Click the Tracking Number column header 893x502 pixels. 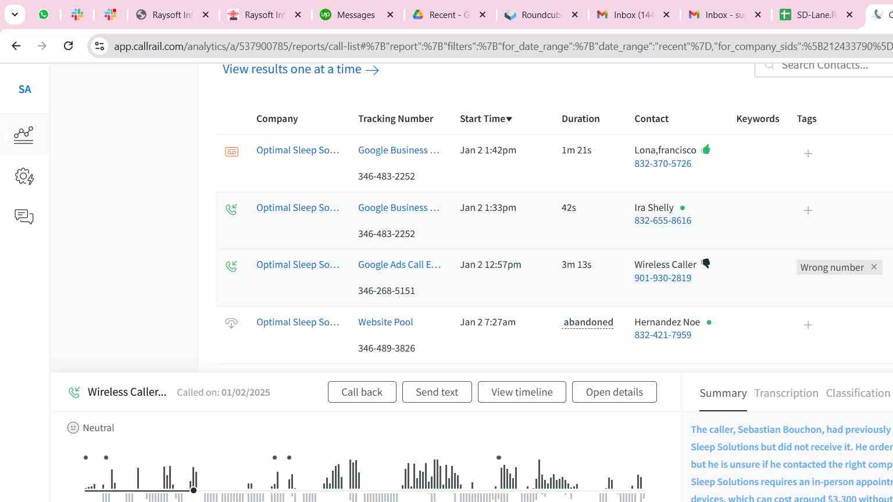pyautogui.click(x=395, y=119)
